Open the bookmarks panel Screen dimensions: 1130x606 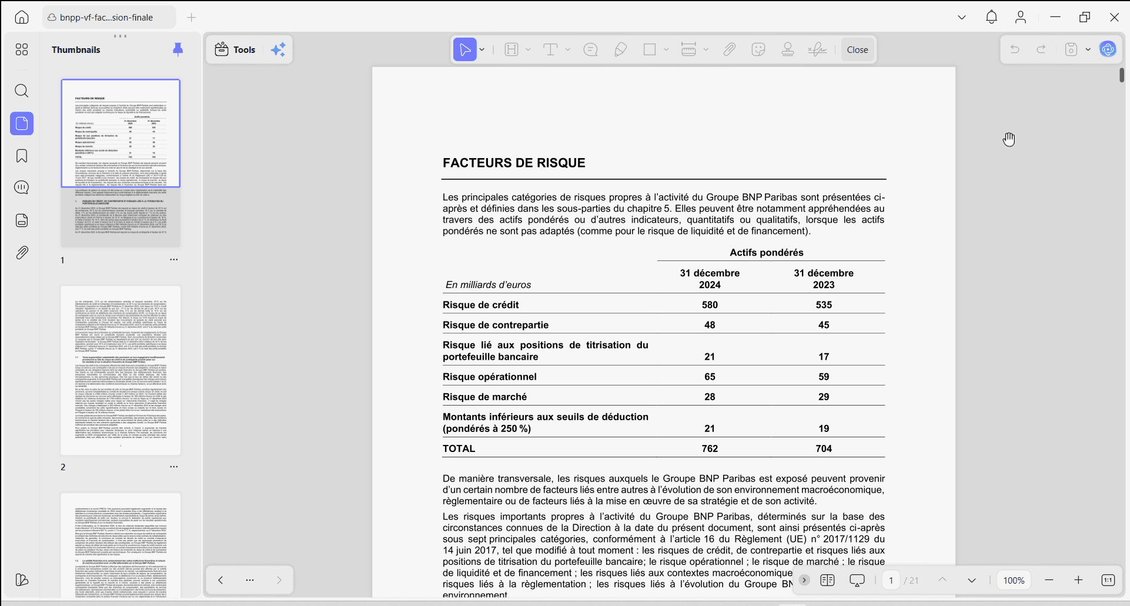22,156
